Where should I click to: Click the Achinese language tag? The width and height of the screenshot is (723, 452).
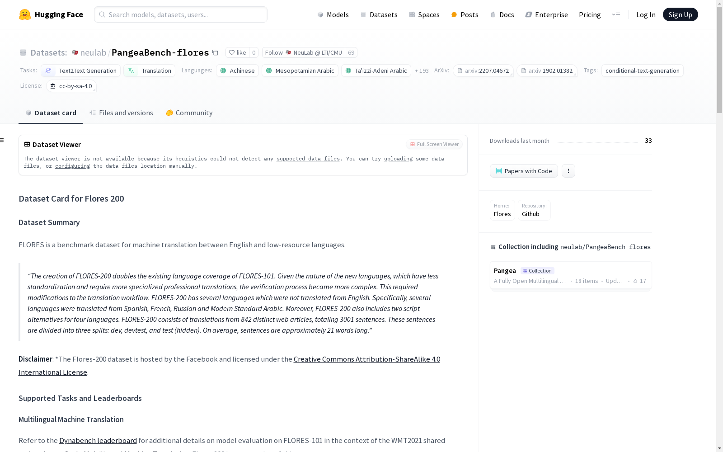click(x=237, y=71)
